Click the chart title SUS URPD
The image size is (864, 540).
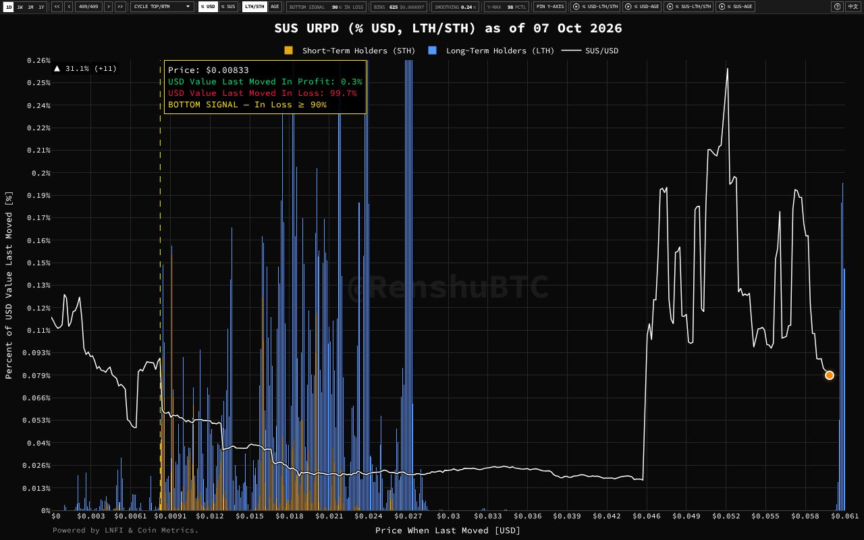pos(448,28)
